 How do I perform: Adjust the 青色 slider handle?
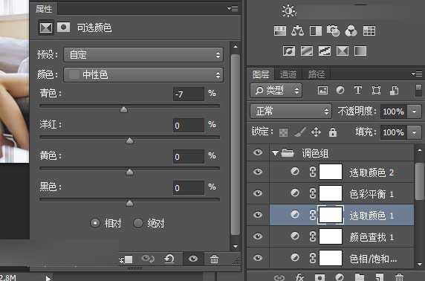click(124, 109)
